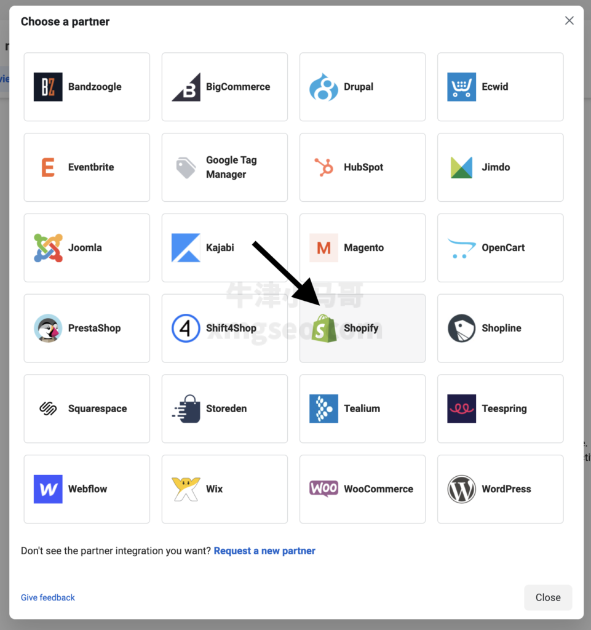Select the BigCommerce logo icon
The image size is (591, 630).
186,87
